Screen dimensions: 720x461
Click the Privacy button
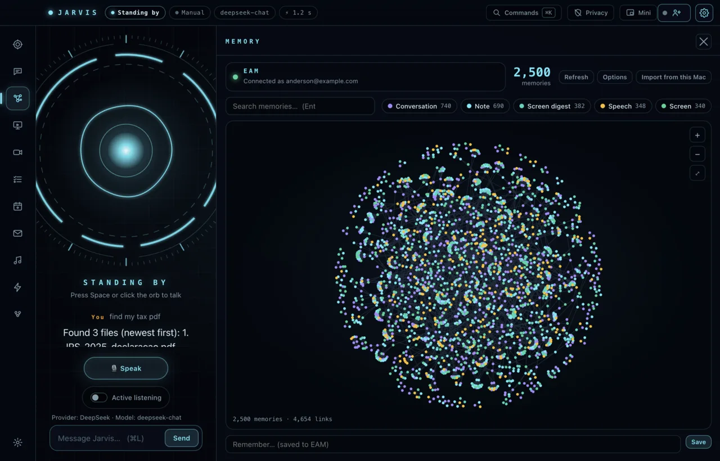[591, 13]
